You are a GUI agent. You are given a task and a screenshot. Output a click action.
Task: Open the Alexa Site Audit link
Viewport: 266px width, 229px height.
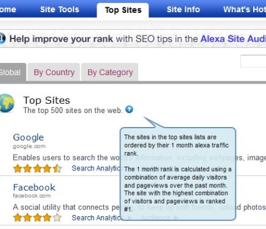coord(233,38)
